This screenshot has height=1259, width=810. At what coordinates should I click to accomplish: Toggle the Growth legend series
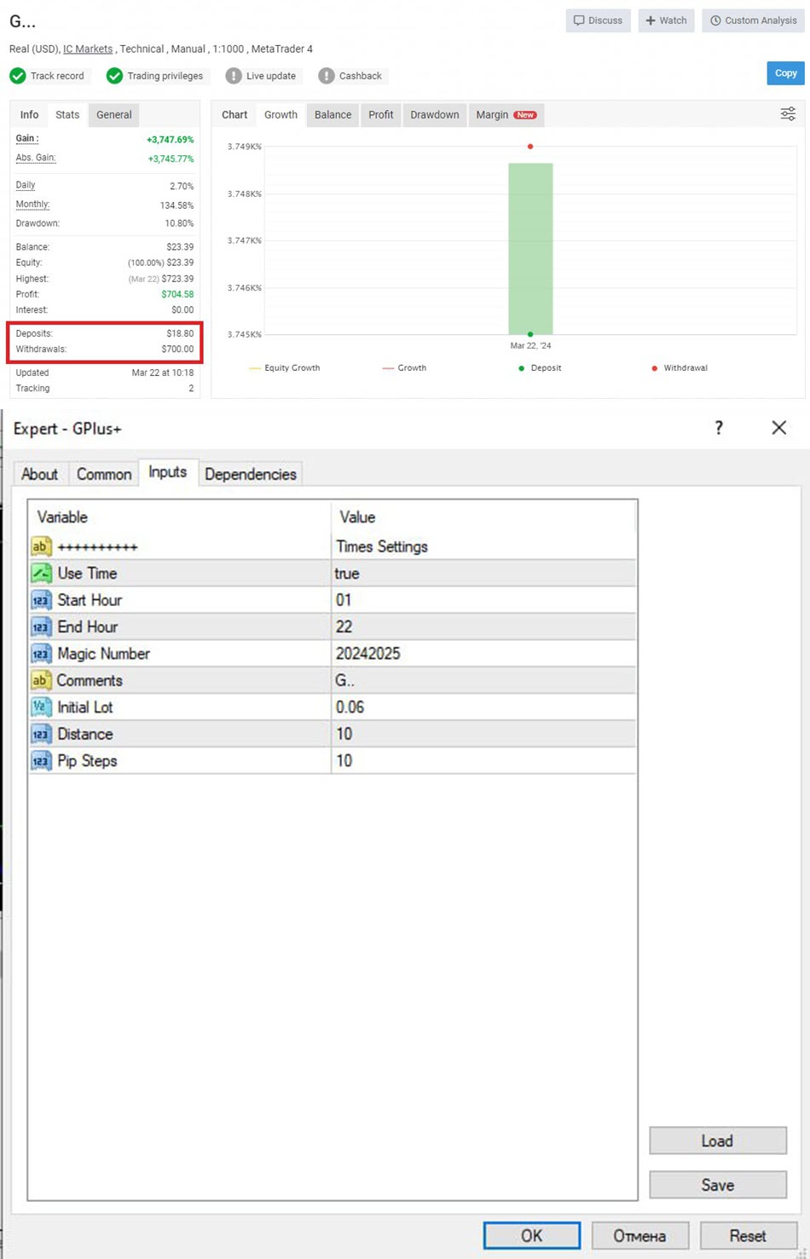point(404,368)
